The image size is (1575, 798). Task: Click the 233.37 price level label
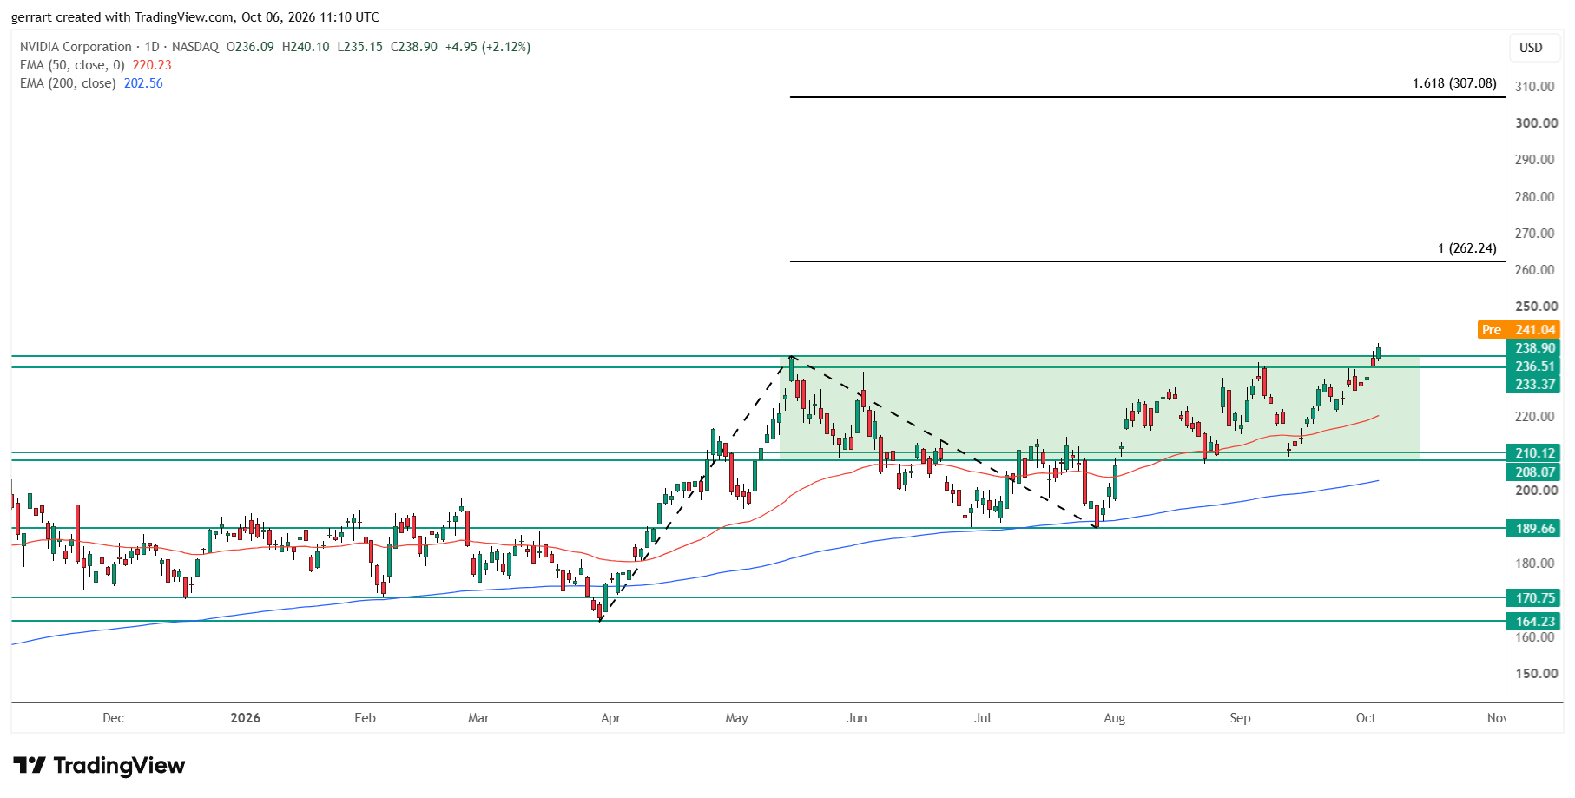coord(1535,385)
